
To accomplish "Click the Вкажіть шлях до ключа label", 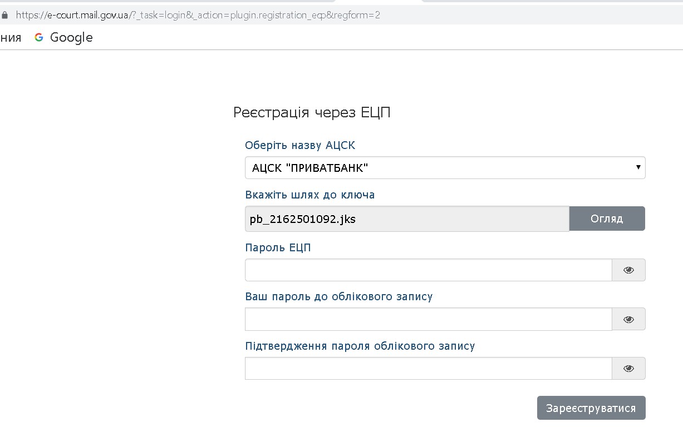I will [x=310, y=195].
